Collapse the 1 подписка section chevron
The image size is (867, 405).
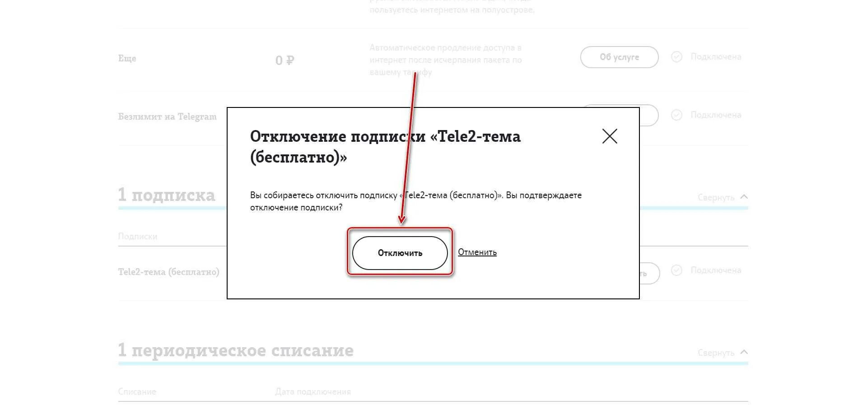(744, 197)
